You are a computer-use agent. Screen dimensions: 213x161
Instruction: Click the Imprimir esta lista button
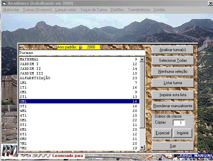pyautogui.click(x=172, y=95)
